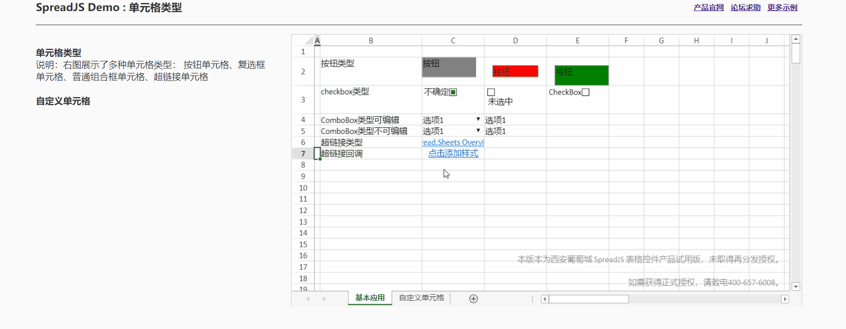This screenshot has height=329, width=846.
Task: Click the 自定义单元格 heading on left
Action: pos(63,101)
